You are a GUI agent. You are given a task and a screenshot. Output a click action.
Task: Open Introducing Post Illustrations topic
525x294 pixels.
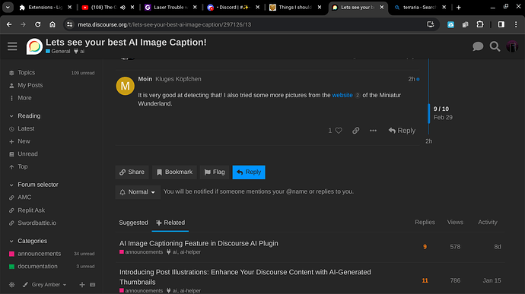pyautogui.click(x=245, y=277)
